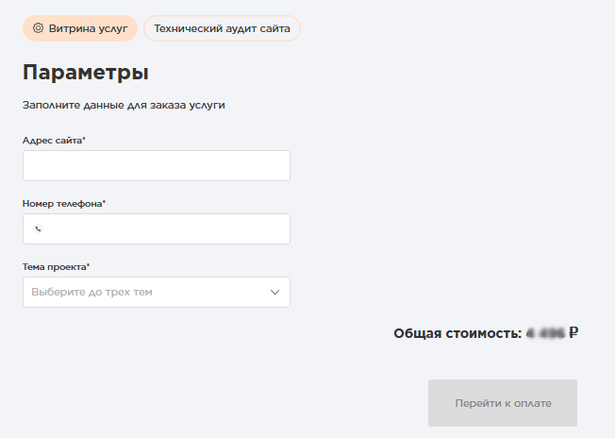This screenshot has height=438, width=615.
Task: Select the Технический аудит сайта breadcrumb
Action: tap(222, 28)
